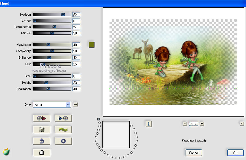Screen dimensions: 246x160
Task: Click the Offset value field showing 0
Action: [76, 21]
